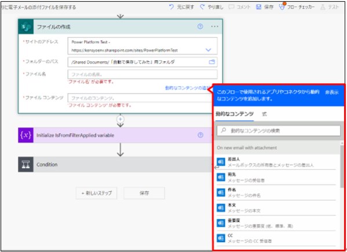Collapse the On new email with attachment group
Viewport: 347px width, 252px height.
[x=277, y=148]
